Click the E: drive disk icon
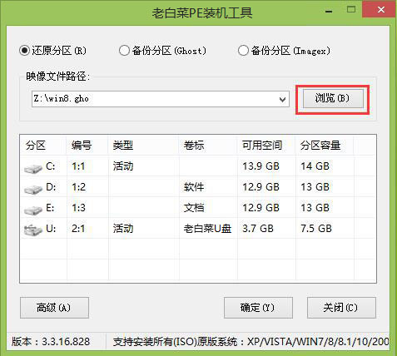Screen dimensions: 397x356 [x=32, y=210]
